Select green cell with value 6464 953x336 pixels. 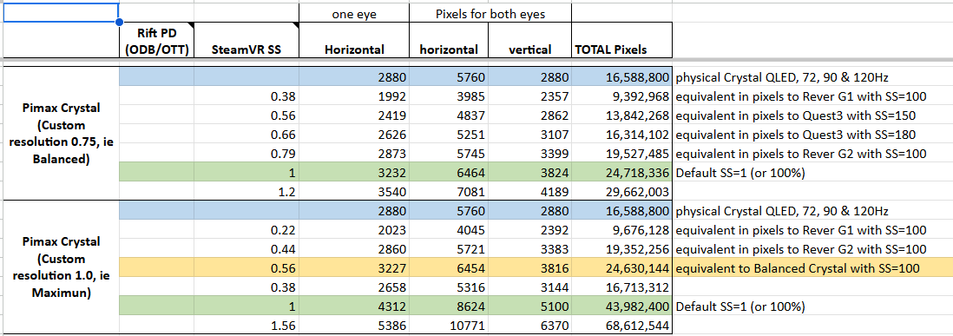coord(450,173)
